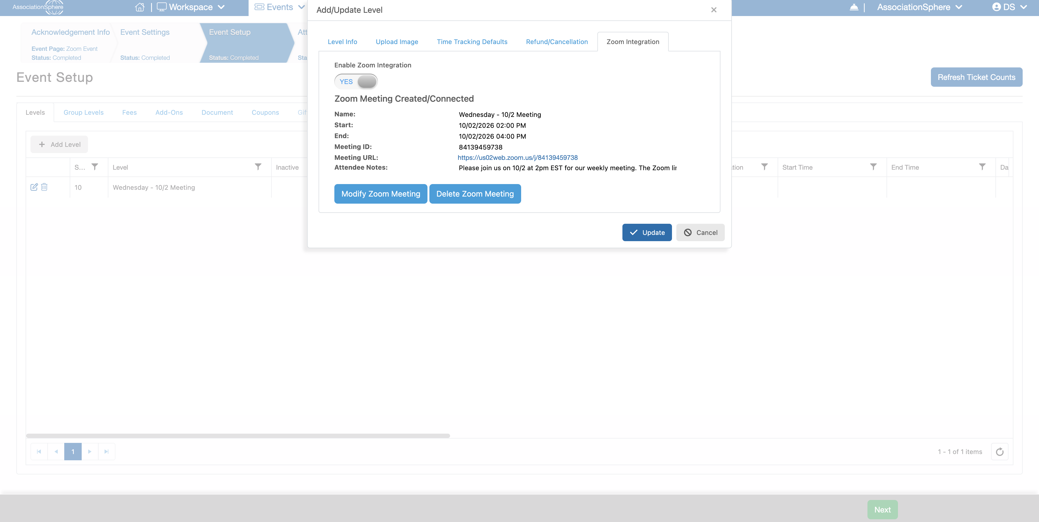
Task: Click the horizontal grid scrollbar
Action: [x=238, y=436]
